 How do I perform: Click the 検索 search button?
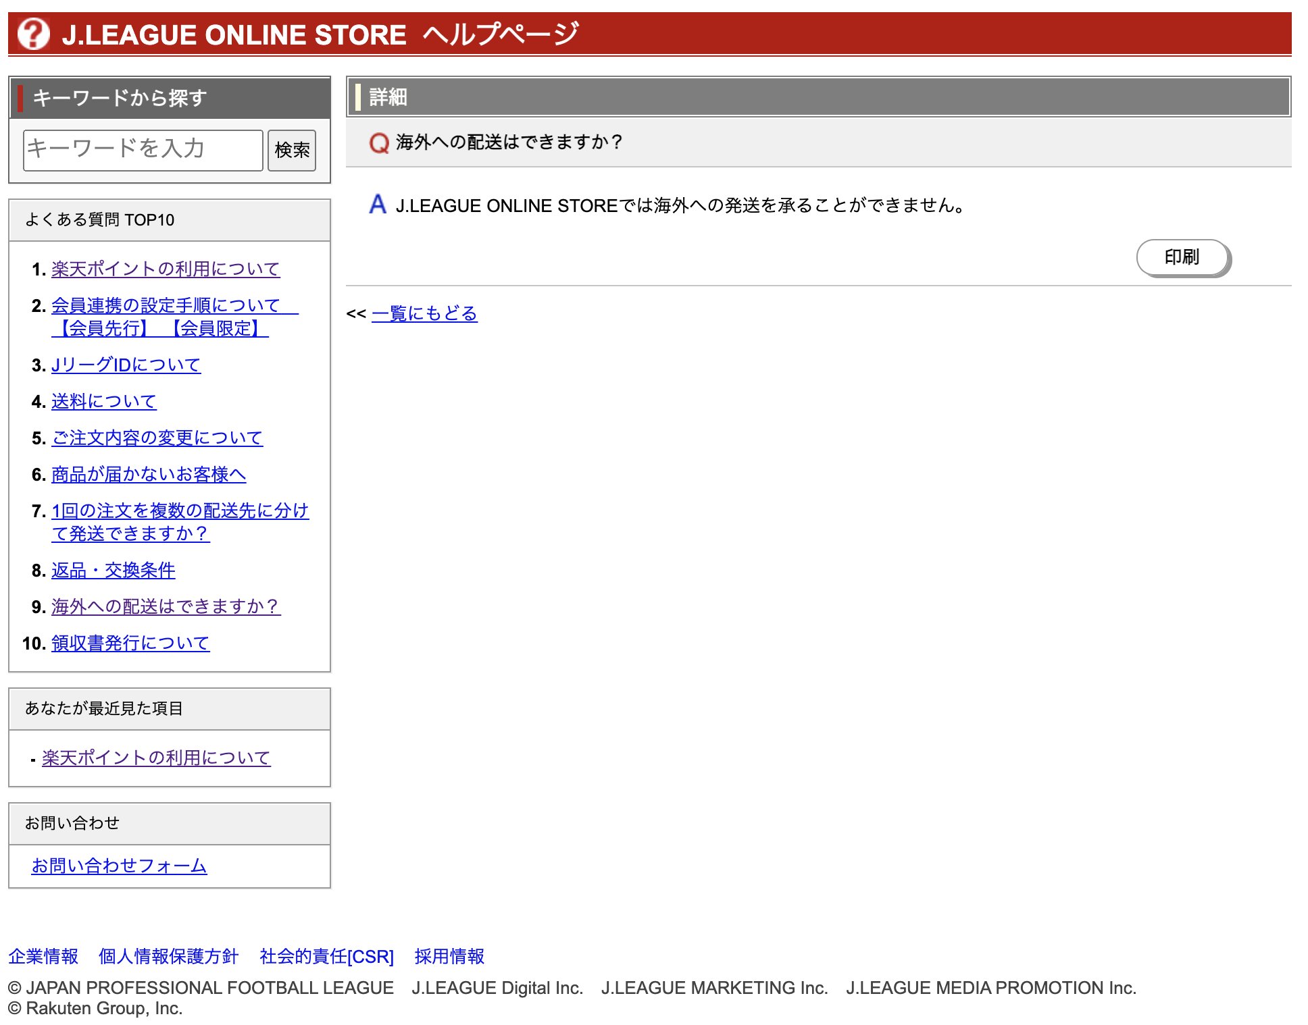pyautogui.click(x=292, y=150)
